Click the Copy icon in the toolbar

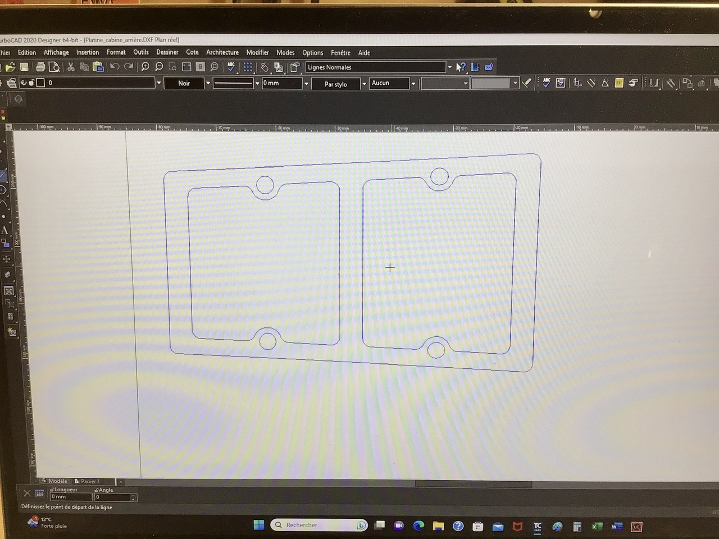(84, 67)
